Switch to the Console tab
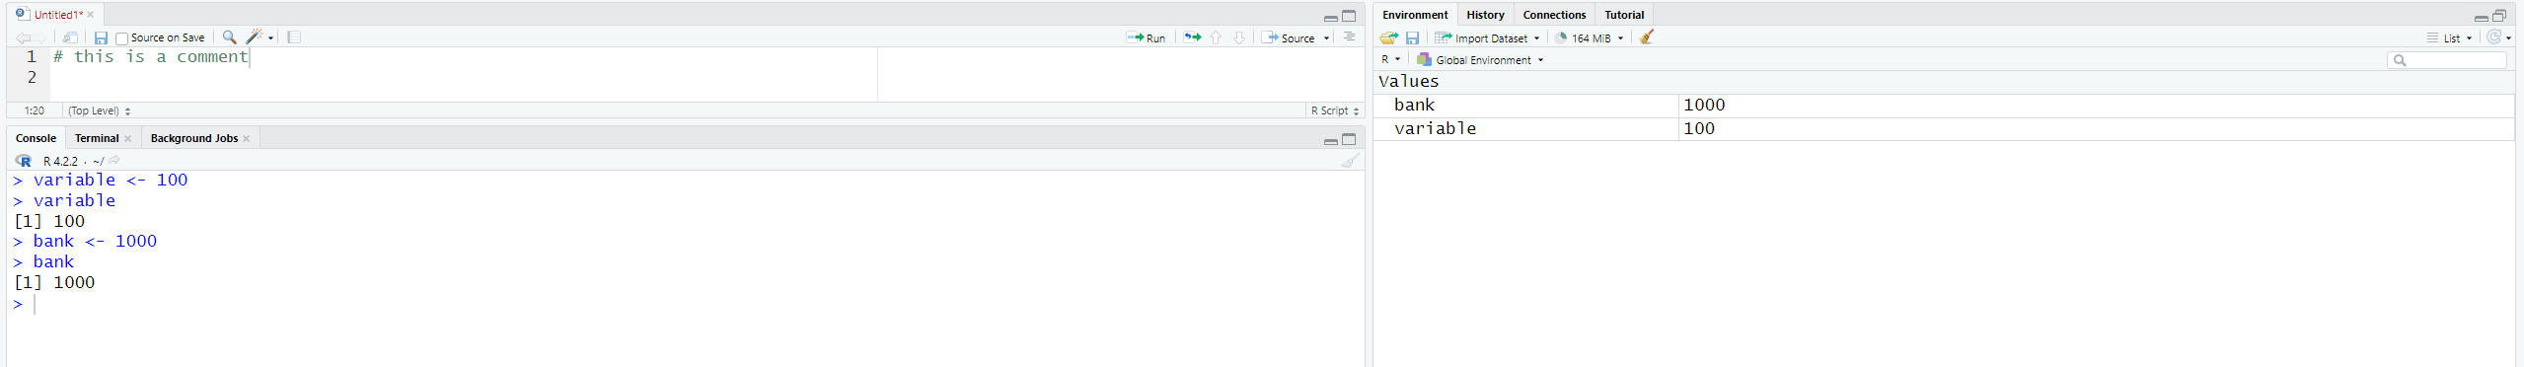The image size is (2524, 367). pyautogui.click(x=36, y=138)
